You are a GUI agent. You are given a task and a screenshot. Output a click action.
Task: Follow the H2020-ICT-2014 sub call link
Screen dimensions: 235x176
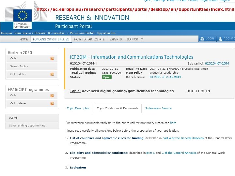point(217,63)
